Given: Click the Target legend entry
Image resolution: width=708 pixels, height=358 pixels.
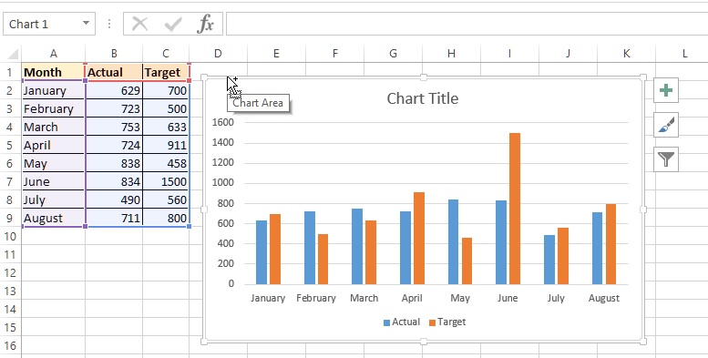Looking at the screenshot, I should (x=447, y=322).
